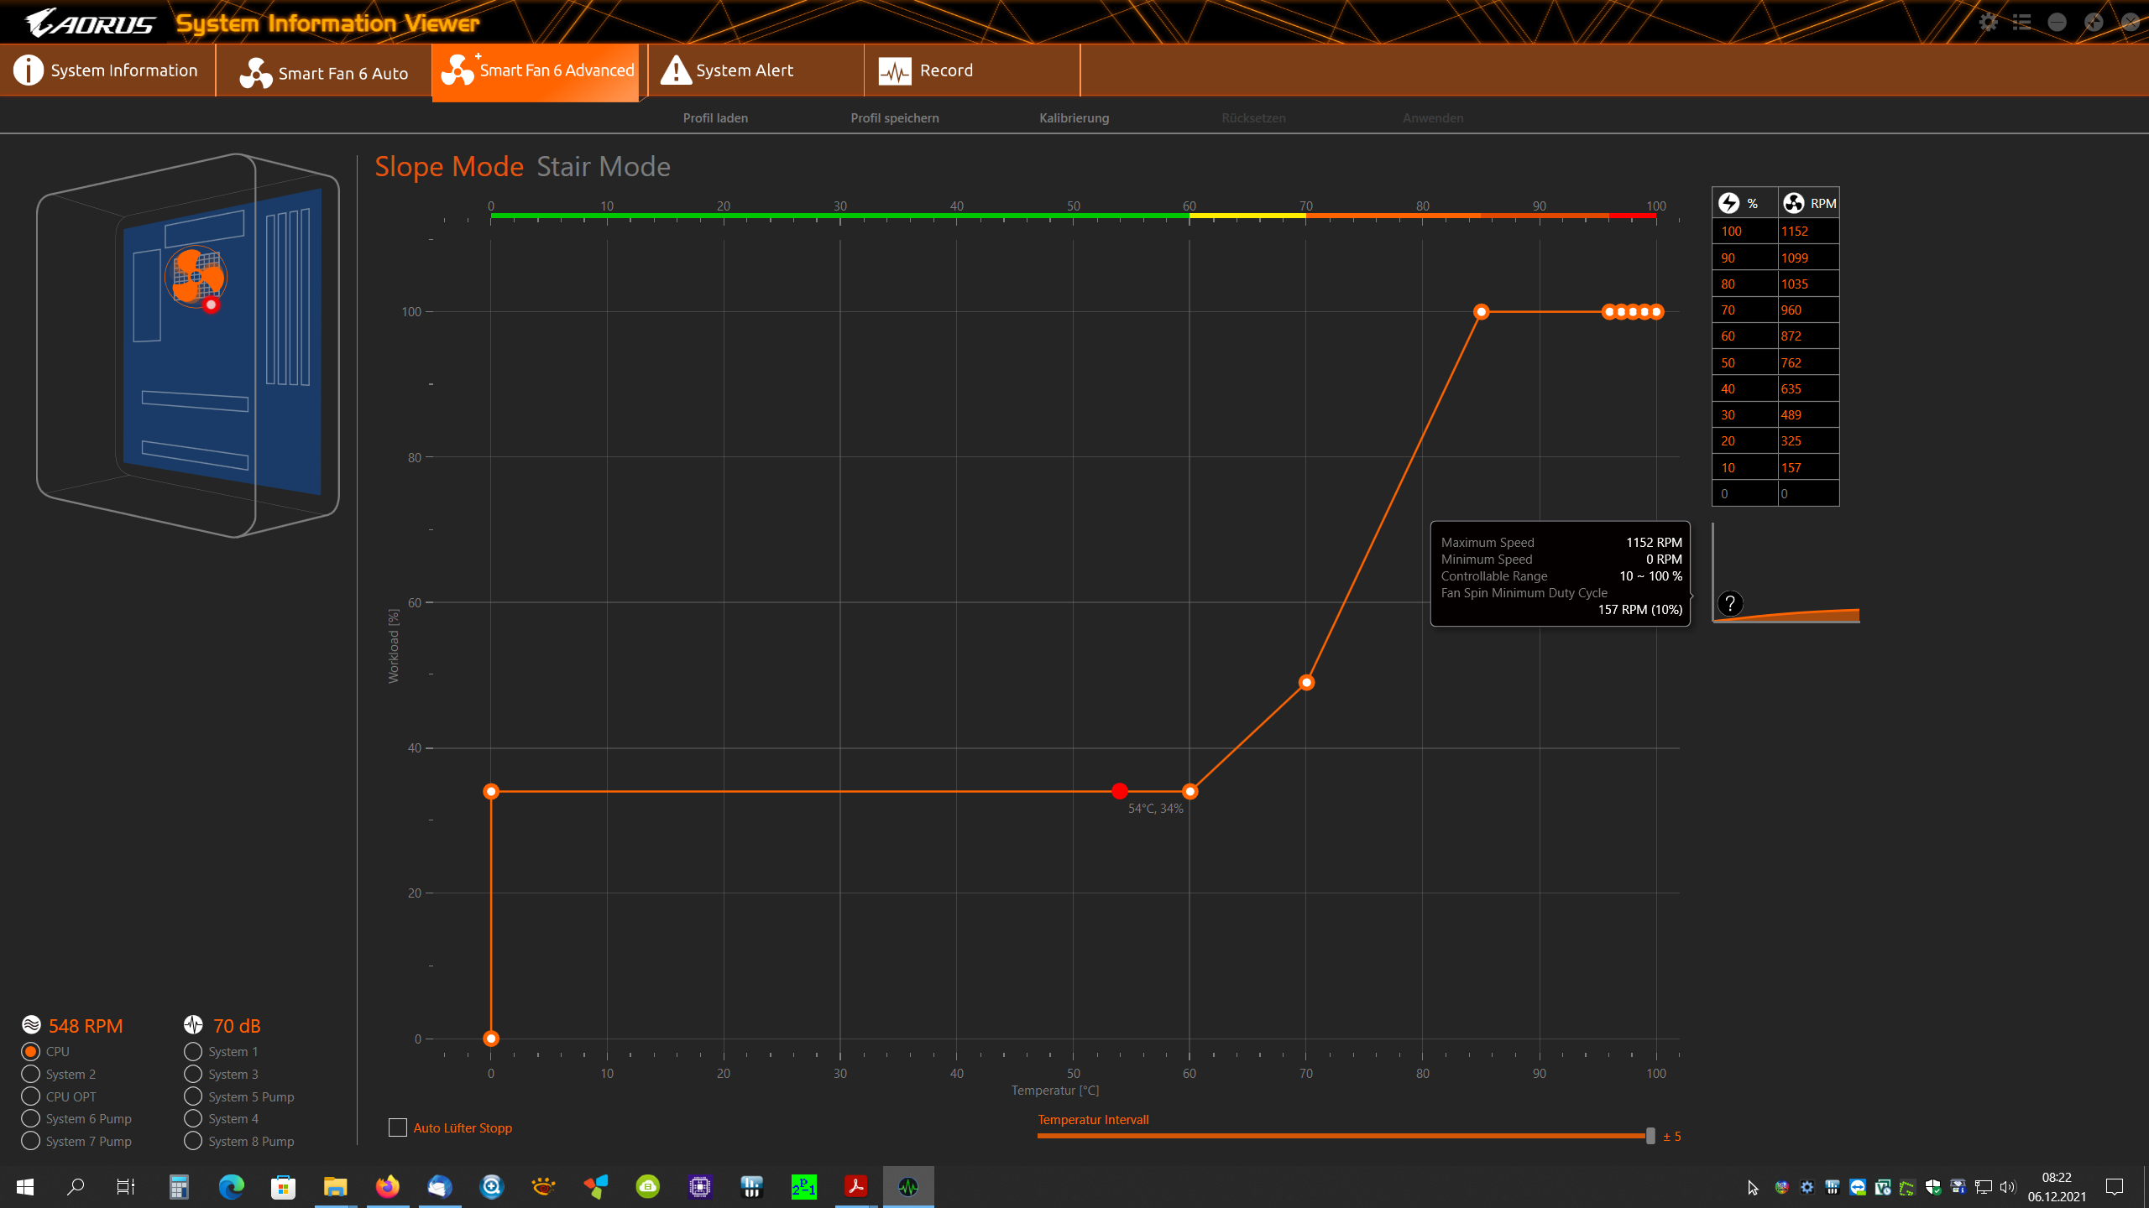Viewport: 2149px width, 1208px height.
Task: Select the System 5 Pump radio button
Action: pyautogui.click(x=193, y=1096)
